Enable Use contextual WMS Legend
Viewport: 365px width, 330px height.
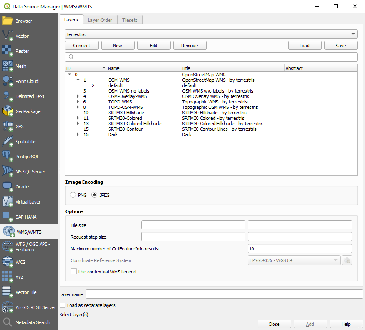[74, 272]
